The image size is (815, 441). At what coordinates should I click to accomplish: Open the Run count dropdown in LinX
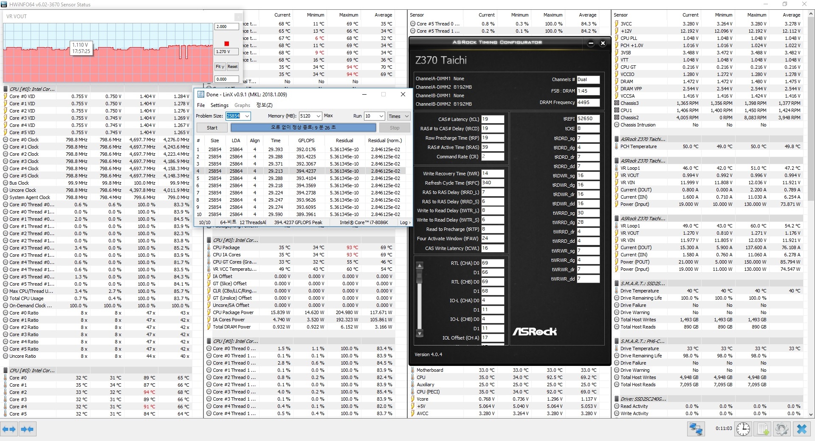[381, 116]
